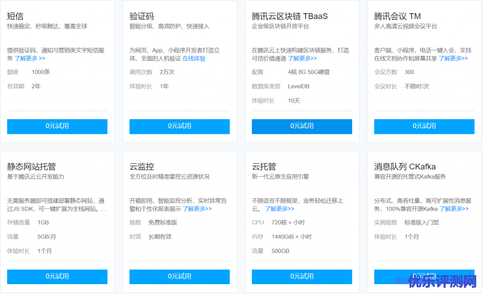Start 云监控 trial using 0元试用 button
This screenshot has width=483, height=294.
[180, 277]
